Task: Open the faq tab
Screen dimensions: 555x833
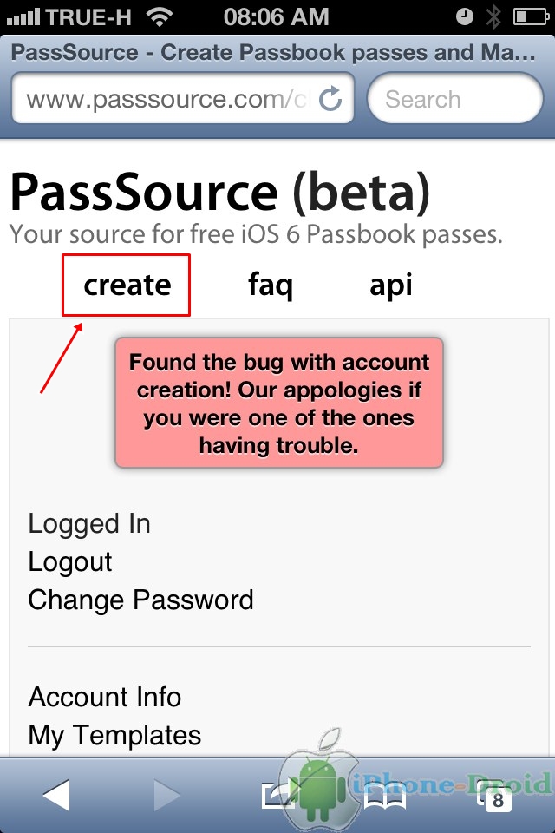Action: [x=270, y=285]
